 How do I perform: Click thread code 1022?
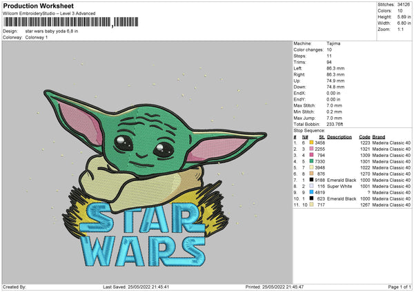tap(365, 167)
